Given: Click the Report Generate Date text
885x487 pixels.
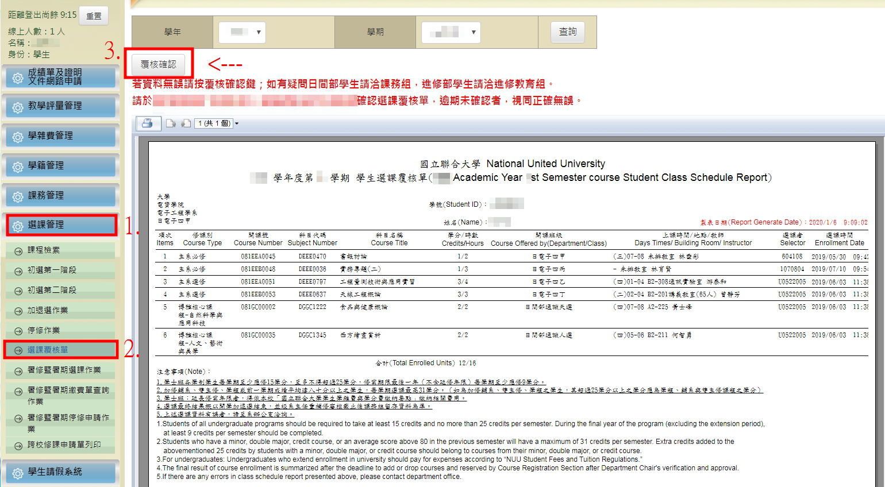Looking at the screenshot, I should 784,222.
